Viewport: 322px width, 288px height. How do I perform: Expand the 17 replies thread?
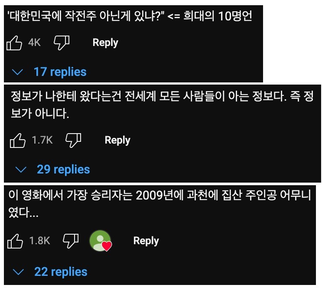(60, 72)
